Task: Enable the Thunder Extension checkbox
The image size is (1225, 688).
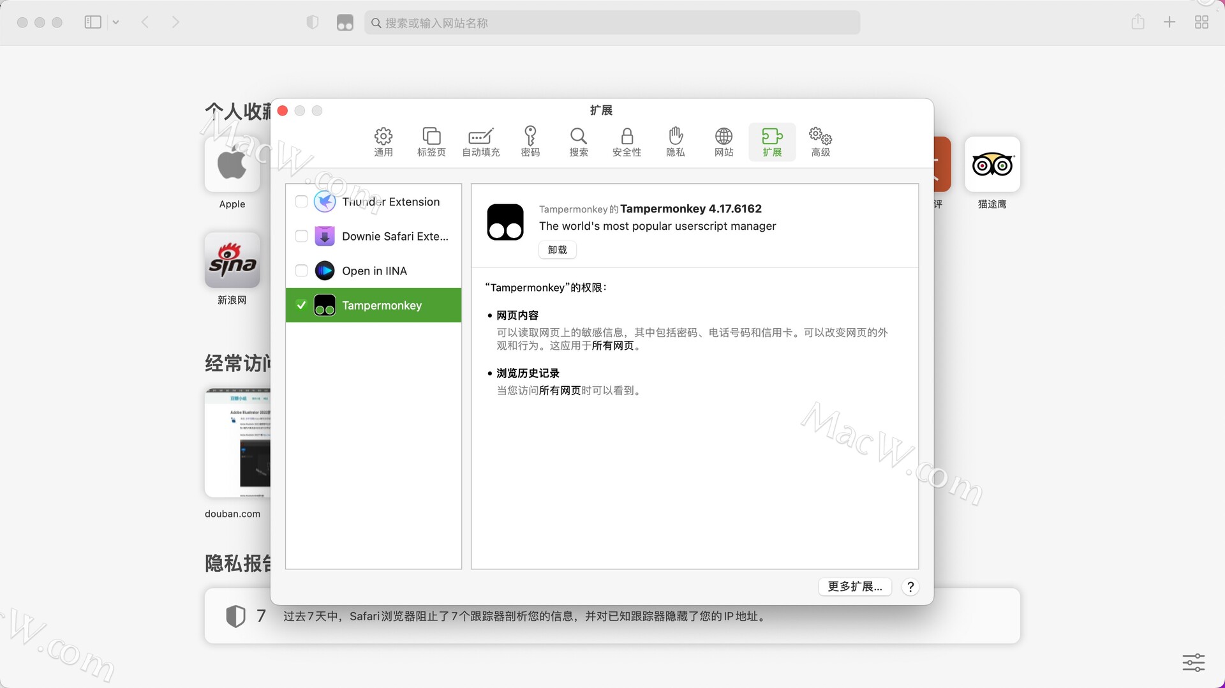Action: pos(301,202)
